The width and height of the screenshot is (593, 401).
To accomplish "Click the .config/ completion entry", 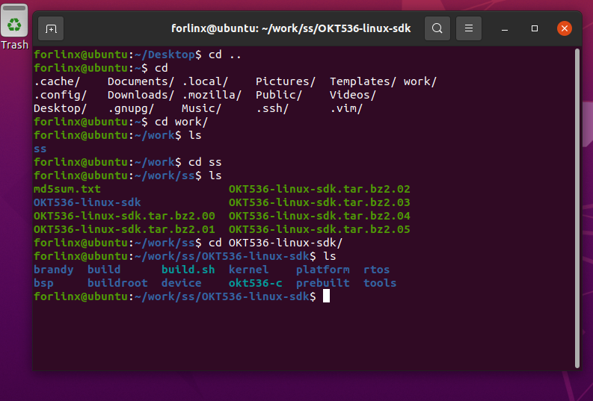I will tap(60, 95).
